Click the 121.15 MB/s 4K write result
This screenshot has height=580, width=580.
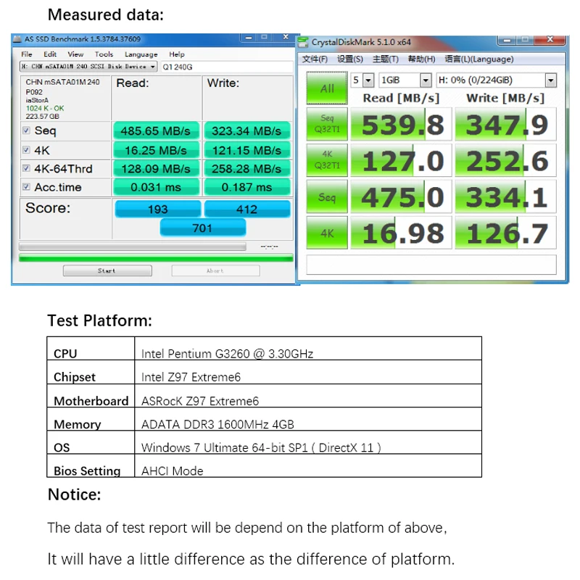pos(247,150)
